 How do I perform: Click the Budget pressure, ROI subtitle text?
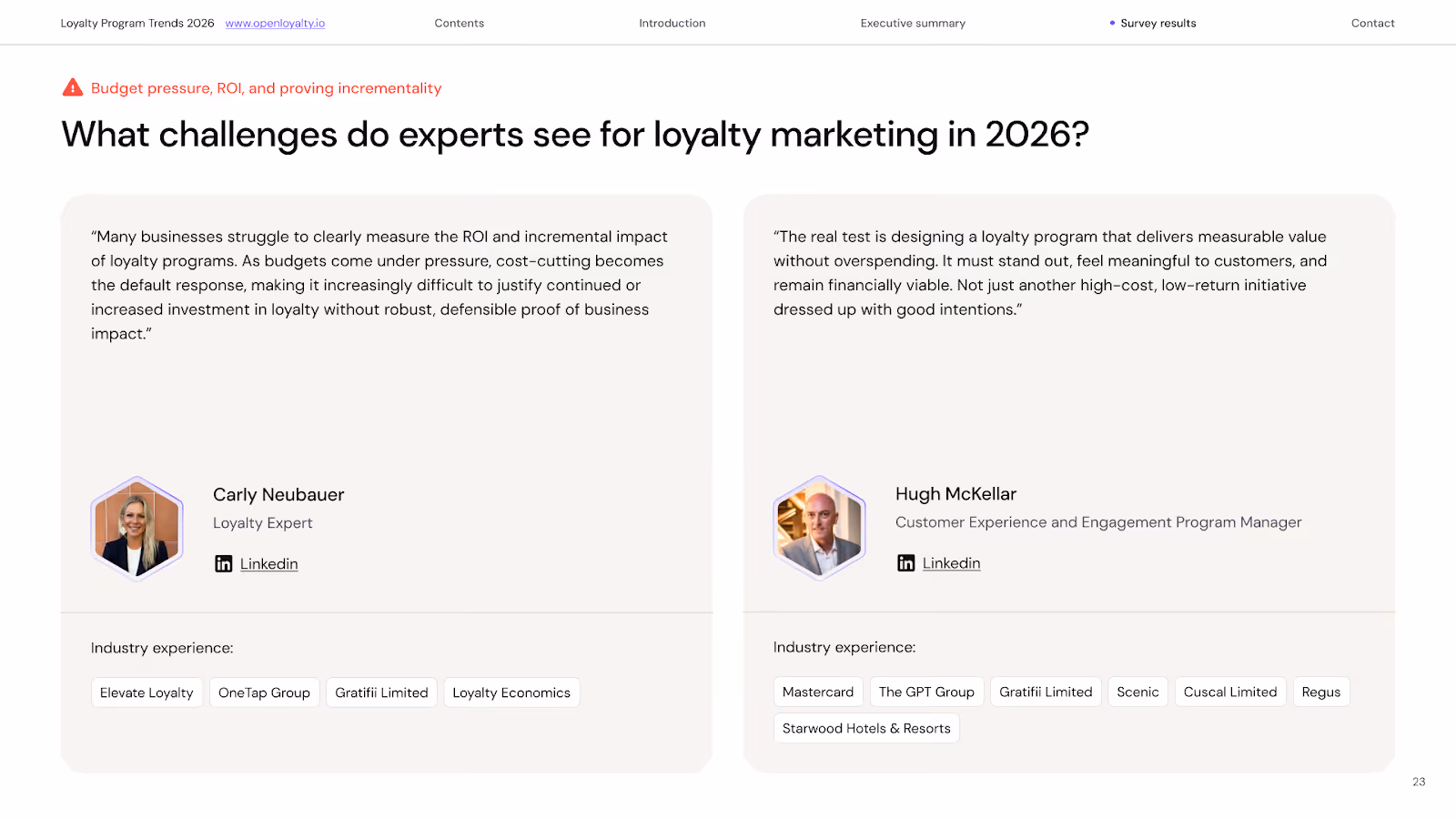pyautogui.click(x=266, y=88)
